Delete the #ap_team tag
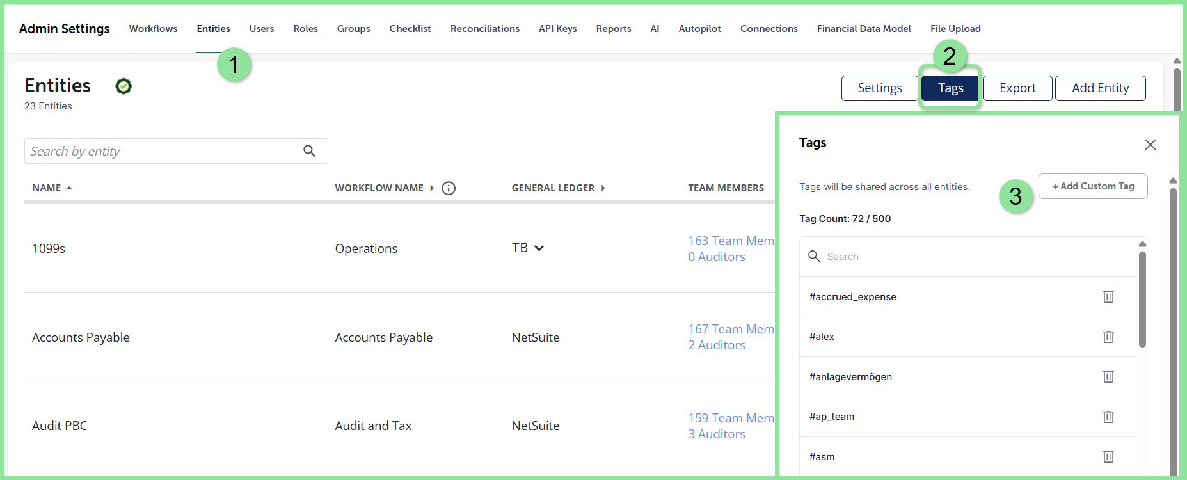1187x480 pixels. click(x=1108, y=417)
